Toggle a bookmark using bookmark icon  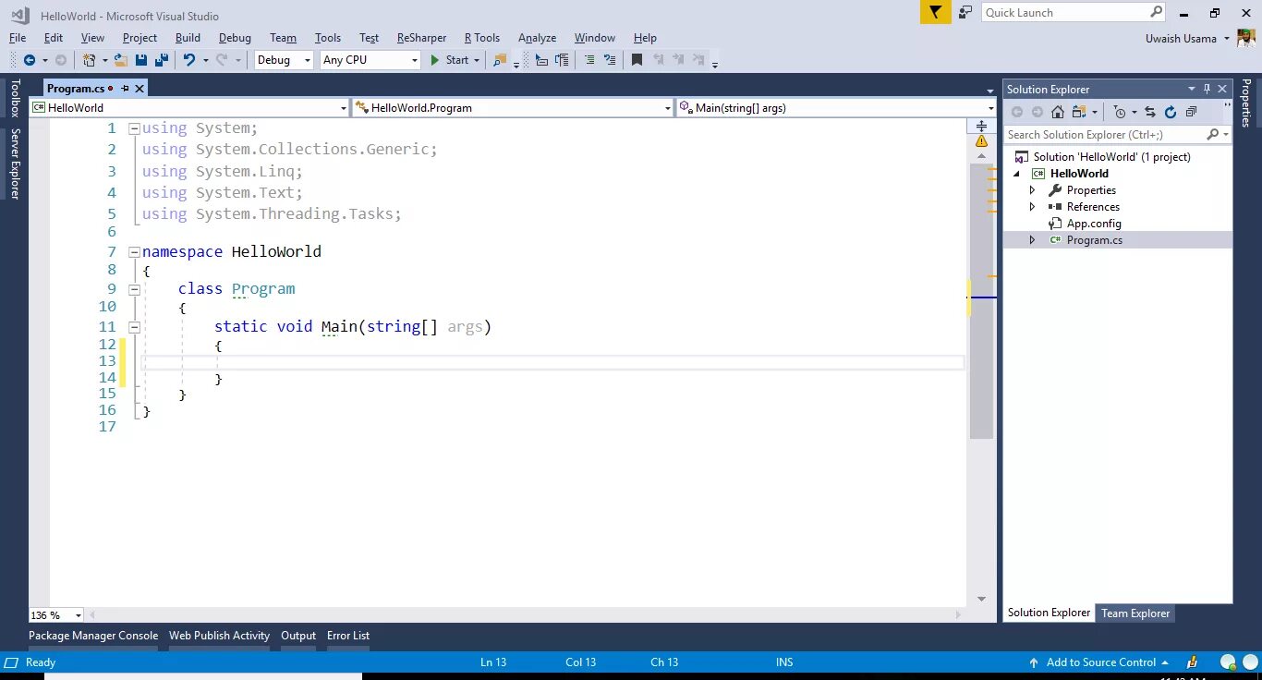(x=637, y=60)
